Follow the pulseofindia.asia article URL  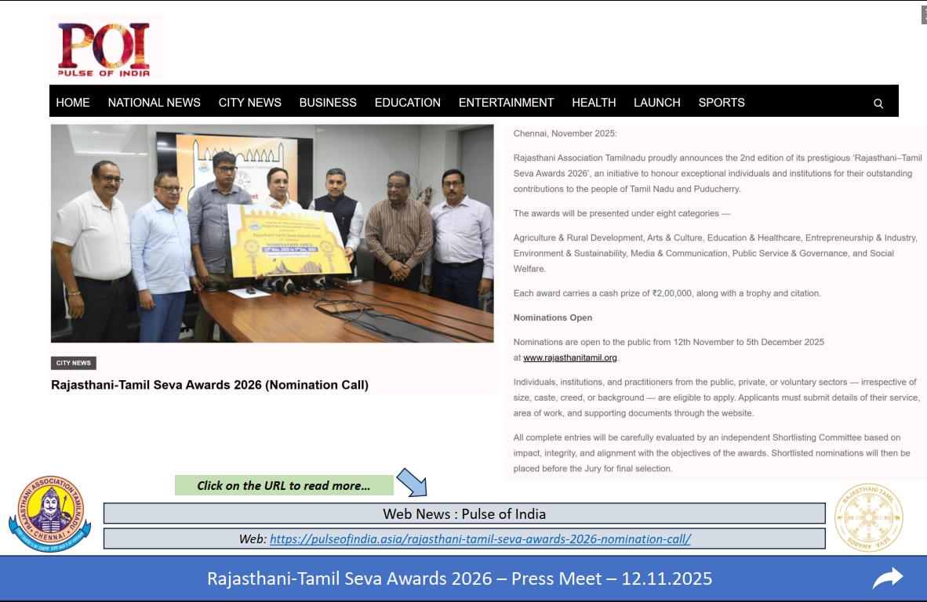(x=480, y=539)
